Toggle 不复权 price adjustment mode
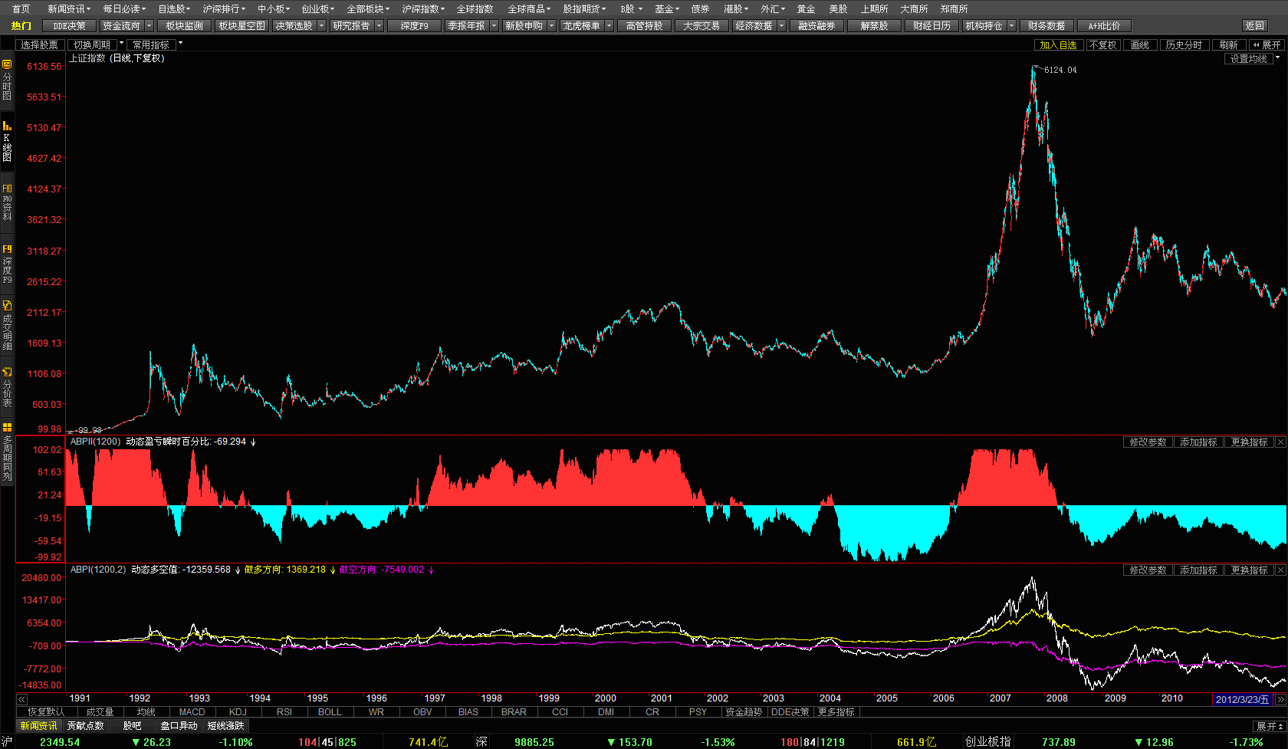The height and width of the screenshot is (749, 1288). coord(1102,45)
